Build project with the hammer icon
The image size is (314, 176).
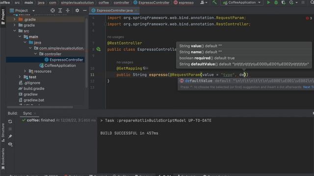click(214, 2)
